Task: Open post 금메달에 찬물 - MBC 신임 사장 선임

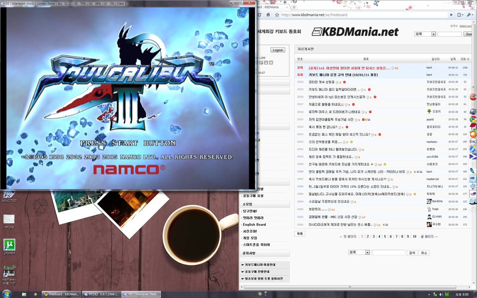Action: pyautogui.click(x=333, y=217)
